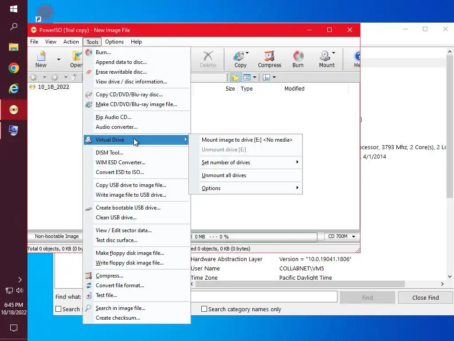
Task: Open DISM Tool...
Action: click(137, 153)
